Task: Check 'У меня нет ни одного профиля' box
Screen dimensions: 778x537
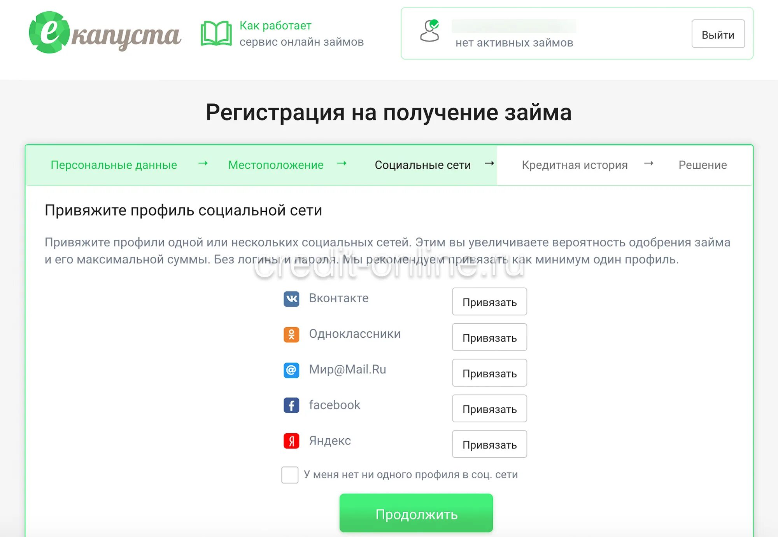Action: click(x=290, y=475)
